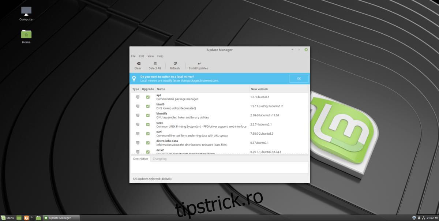439x221 pixels.
Task: Click the Clear toolbar icon
Action: pyautogui.click(x=138, y=64)
